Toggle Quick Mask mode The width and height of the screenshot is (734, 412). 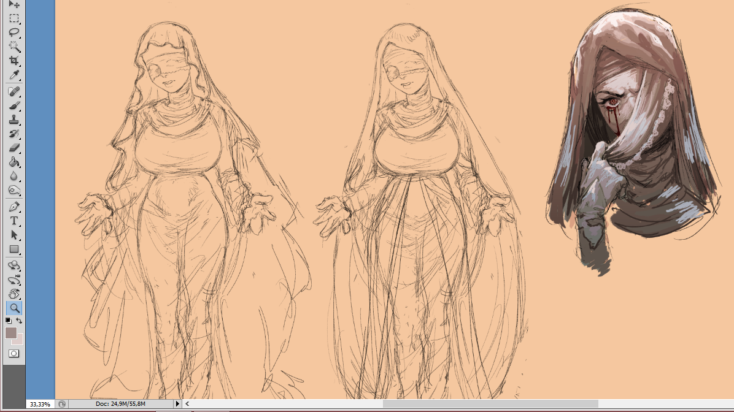click(x=14, y=354)
